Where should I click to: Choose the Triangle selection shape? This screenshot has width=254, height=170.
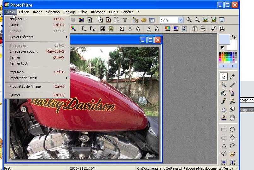click(224, 146)
